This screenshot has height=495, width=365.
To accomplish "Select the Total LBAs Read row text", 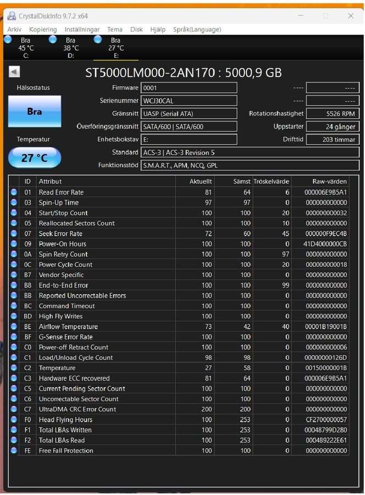I will tap(62, 440).
